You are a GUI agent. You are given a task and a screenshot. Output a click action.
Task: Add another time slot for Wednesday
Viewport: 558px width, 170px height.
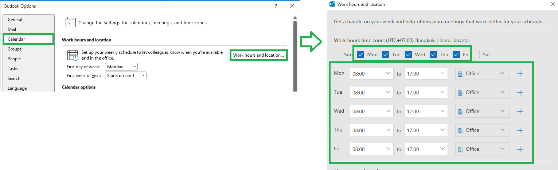tap(520, 112)
